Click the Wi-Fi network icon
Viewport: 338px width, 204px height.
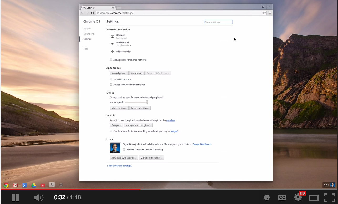click(112, 44)
